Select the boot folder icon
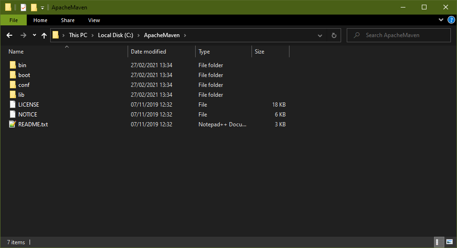Screen dimensions: 457x248 (x=13, y=75)
